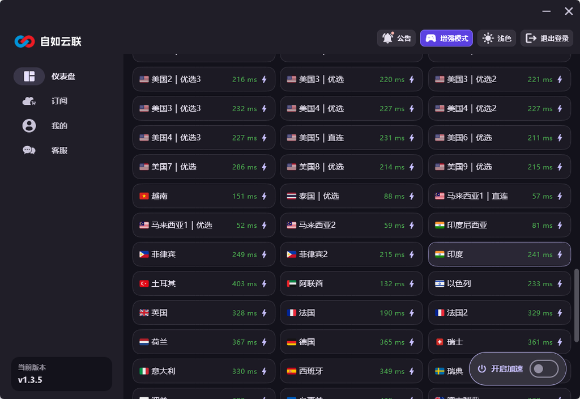
Task: Choose the 泰国 | 优选 server
Action: (x=351, y=196)
